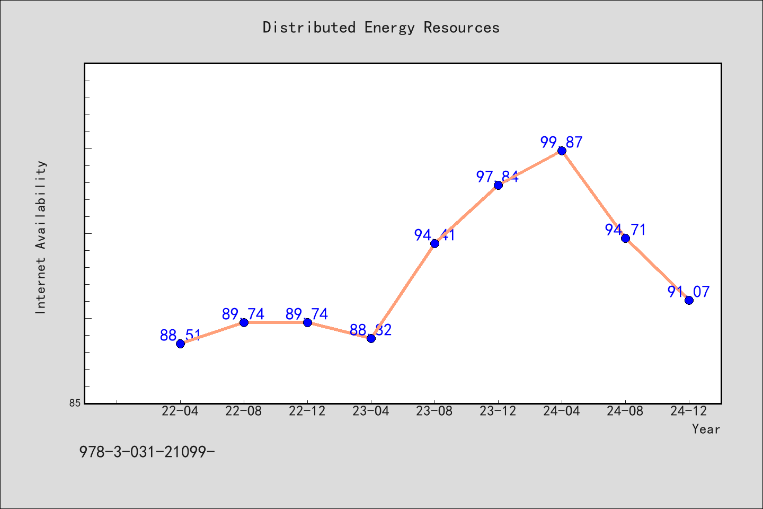Click the data point labeled 88.51
This screenshot has width=763, height=509.
[x=180, y=344]
